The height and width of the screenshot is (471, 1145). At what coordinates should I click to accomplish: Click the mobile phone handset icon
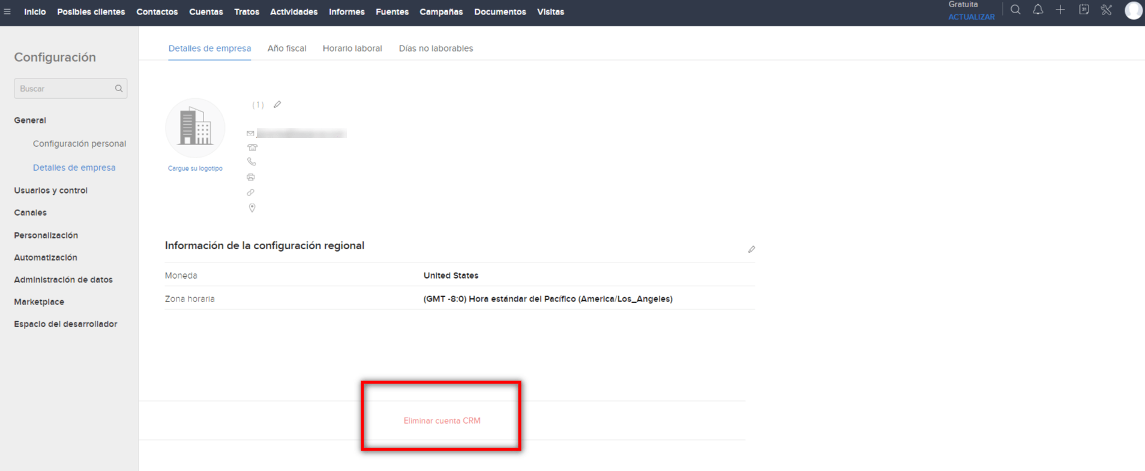[251, 162]
